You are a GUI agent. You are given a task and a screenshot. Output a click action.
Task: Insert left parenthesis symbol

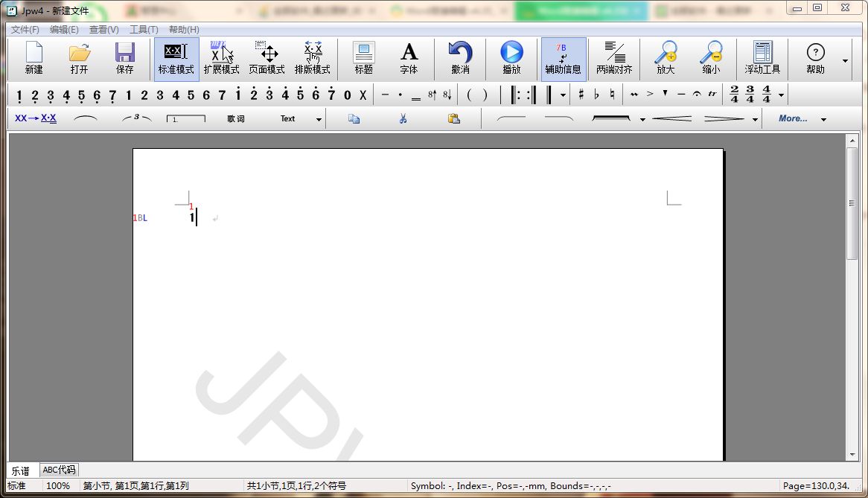pos(469,95)
